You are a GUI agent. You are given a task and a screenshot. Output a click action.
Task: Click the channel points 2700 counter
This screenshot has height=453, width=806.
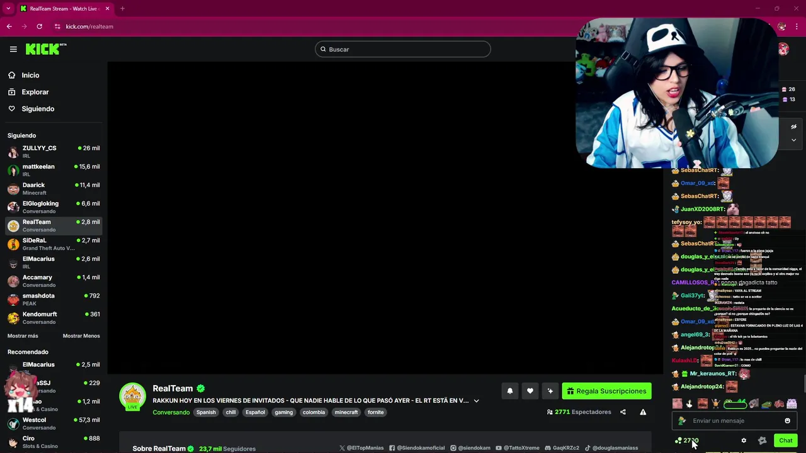687,440
